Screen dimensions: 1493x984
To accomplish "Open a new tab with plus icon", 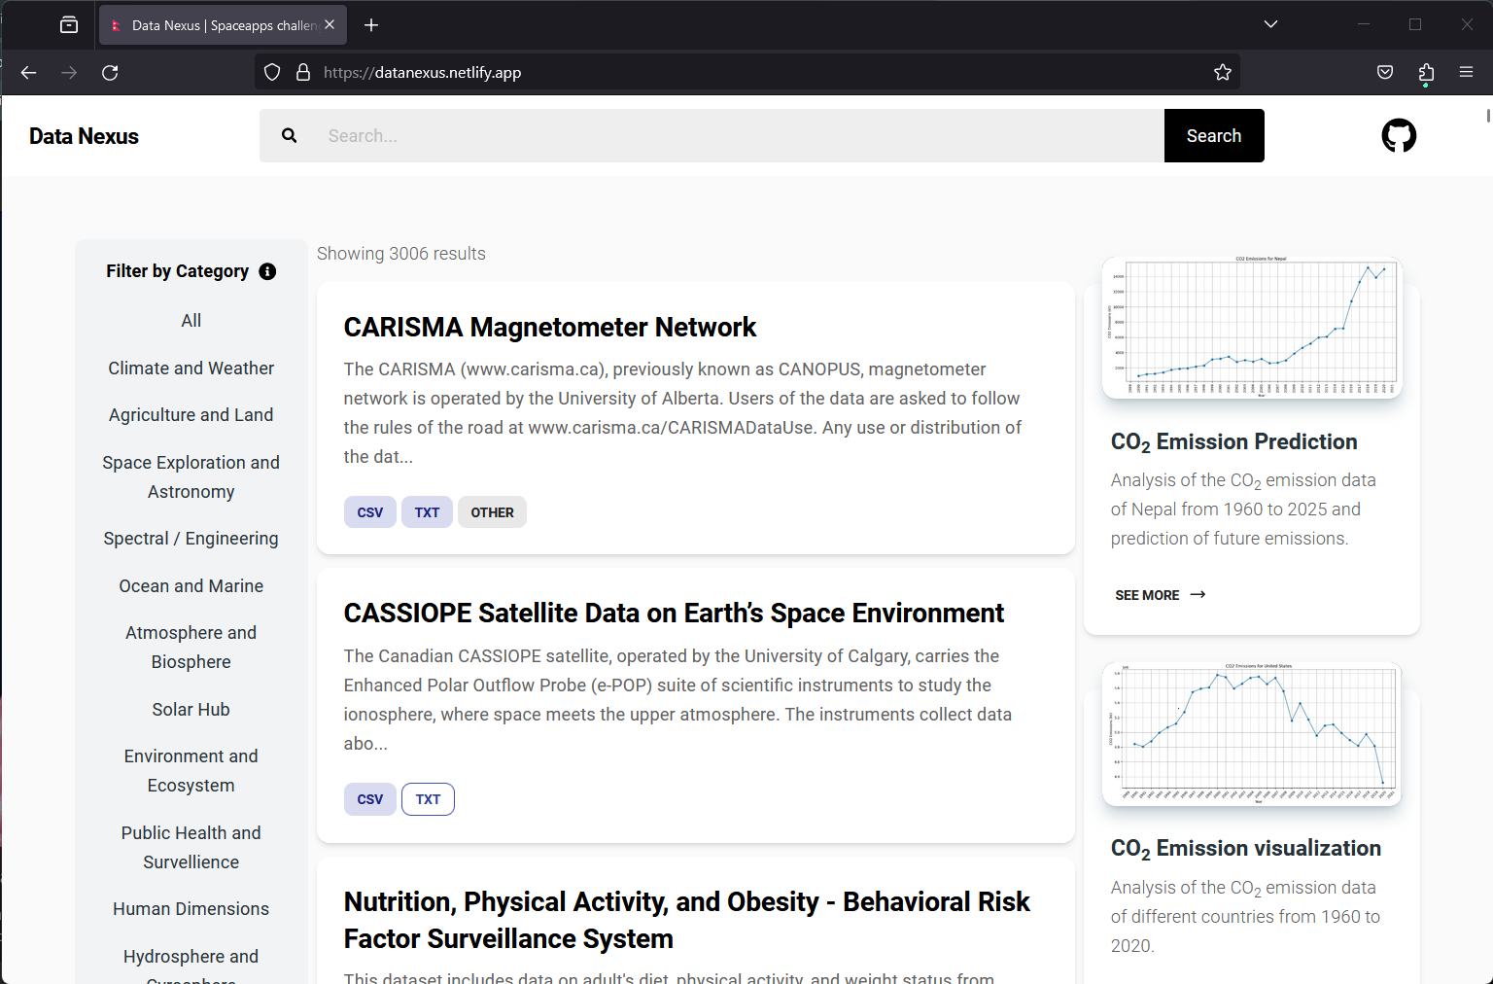I will [x=371, y=25].
